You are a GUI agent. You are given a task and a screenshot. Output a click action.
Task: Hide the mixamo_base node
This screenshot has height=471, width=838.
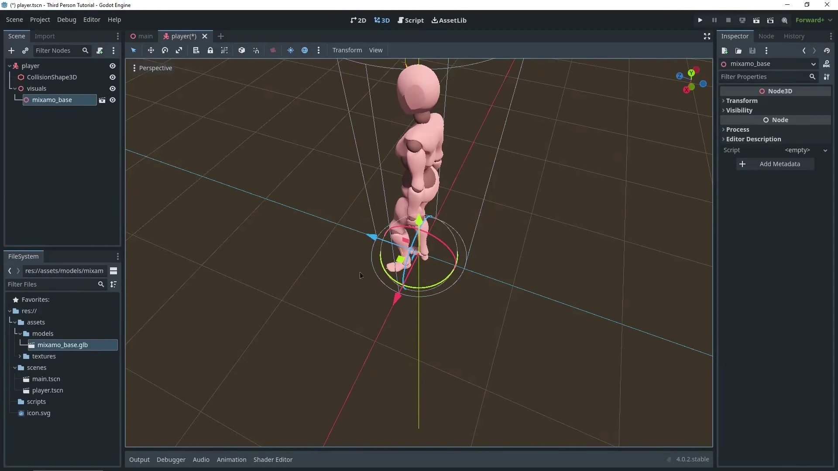click(113, 100)
